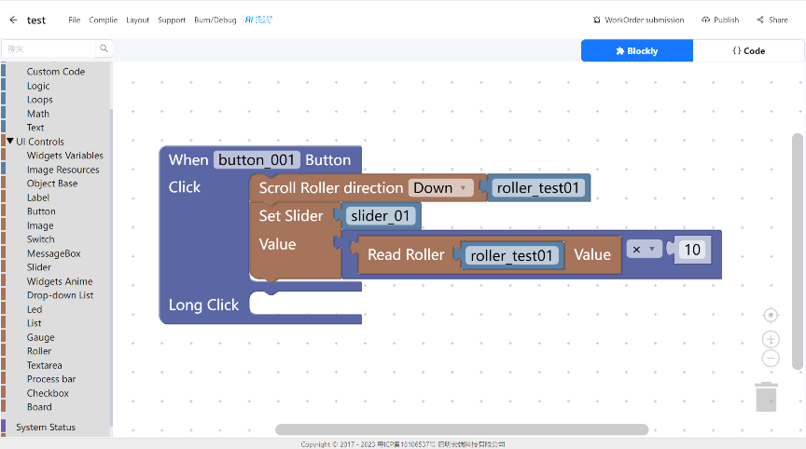
Task: Select the Custom Code category
Action: [56, 72]
